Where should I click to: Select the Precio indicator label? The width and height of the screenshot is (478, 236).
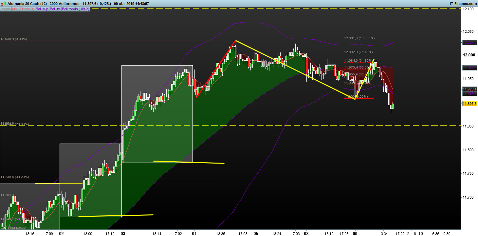(x=6, y=9)
